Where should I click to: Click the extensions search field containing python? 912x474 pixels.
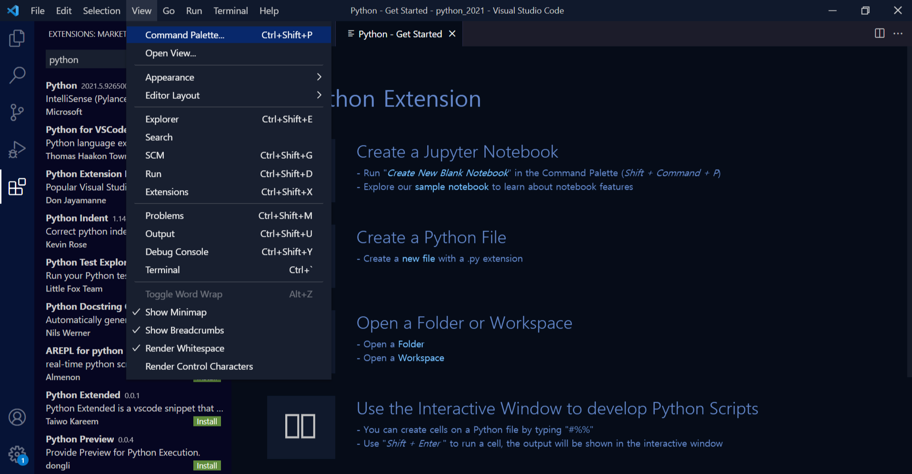(x=87, y=60)
